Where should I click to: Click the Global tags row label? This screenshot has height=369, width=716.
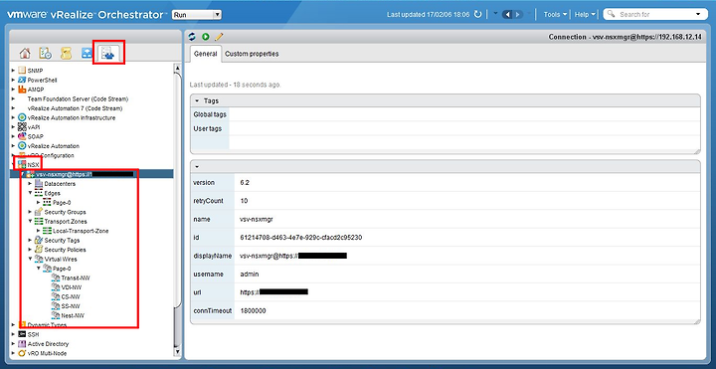coord(210,114)
